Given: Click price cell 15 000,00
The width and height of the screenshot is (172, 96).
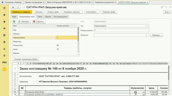Looking at the screenshot, I should (x=152, y=92).
